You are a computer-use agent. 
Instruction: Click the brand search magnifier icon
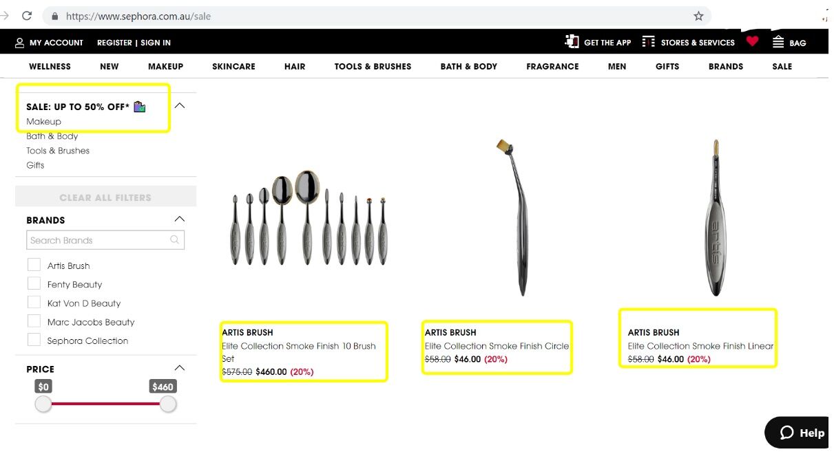coord(175,240)
